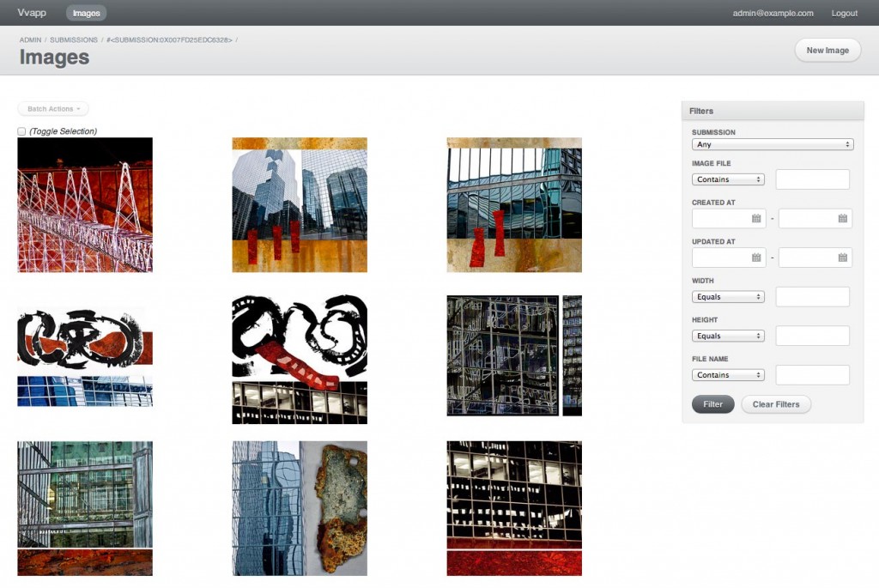Focus the Image File text field
This screenshot has width=879, height=588.
point(812,179)
